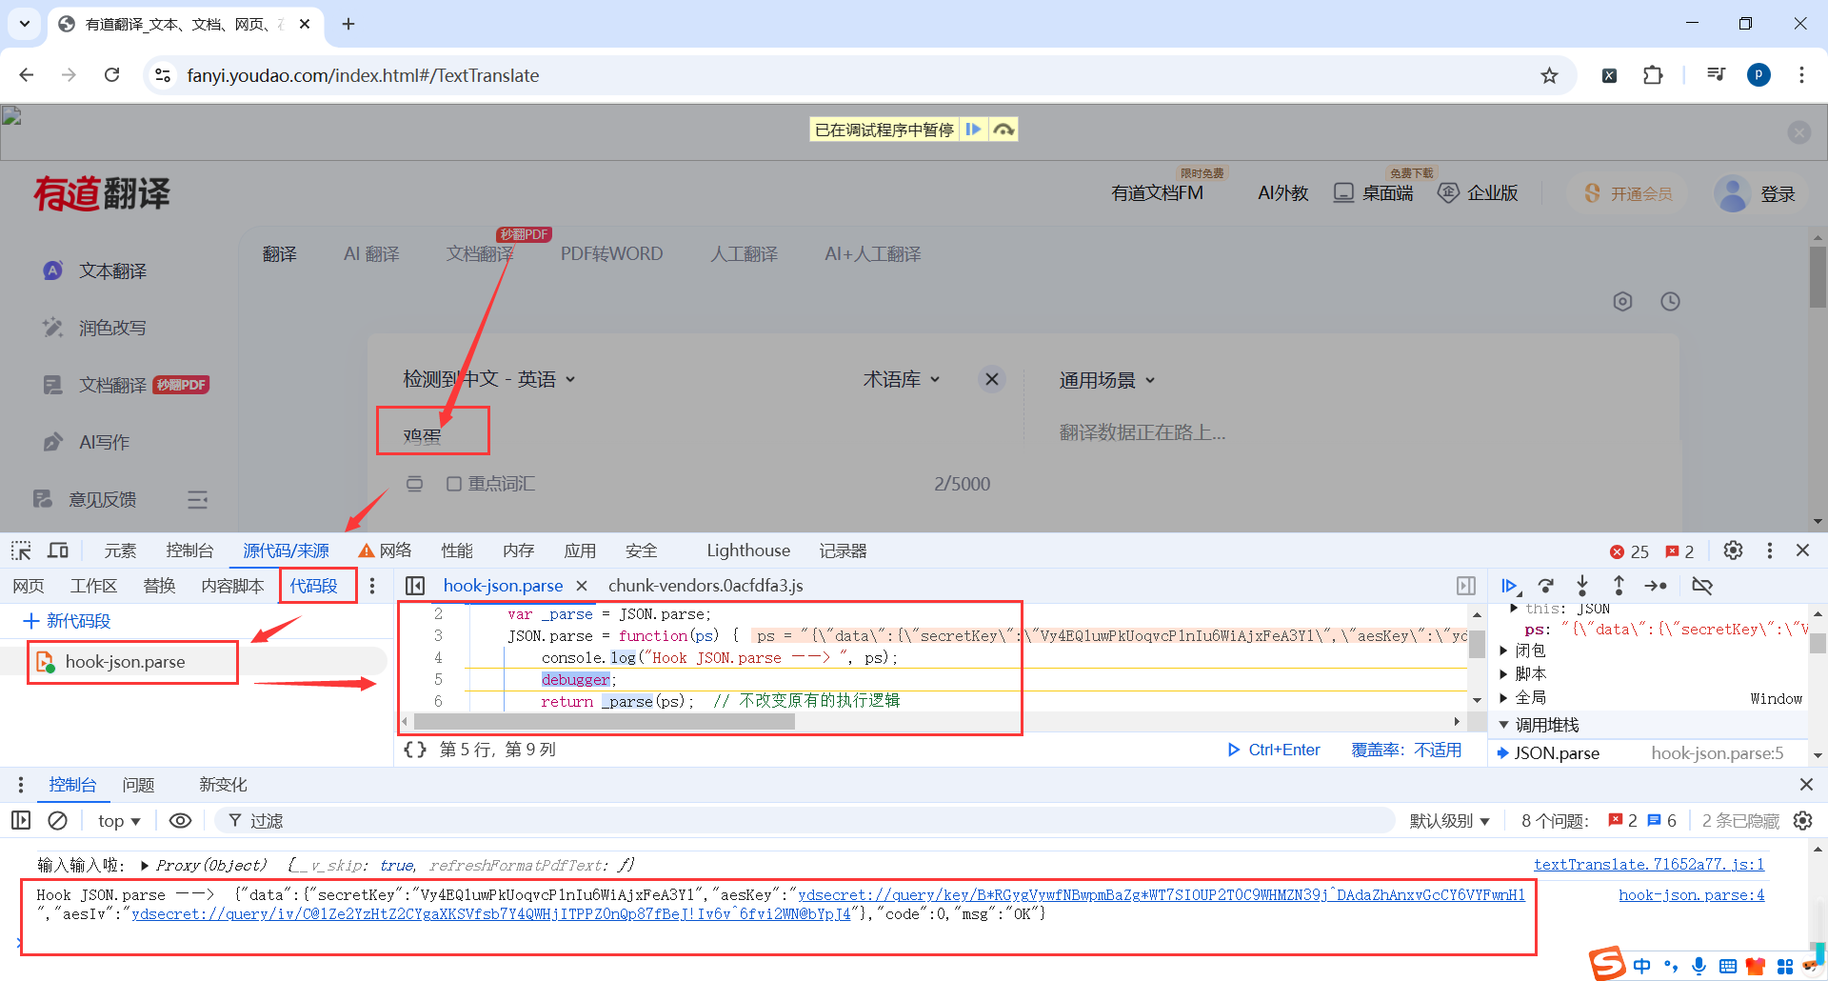1828x981 pixels.
Task: Tick the 重点词汇 checkbox
Action: 454,484
